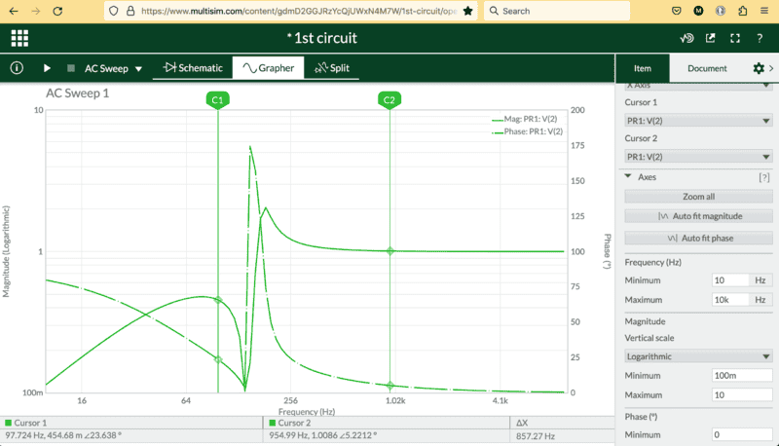
Task: Switch to the Schematic view
Action: [x=193, y=68]
